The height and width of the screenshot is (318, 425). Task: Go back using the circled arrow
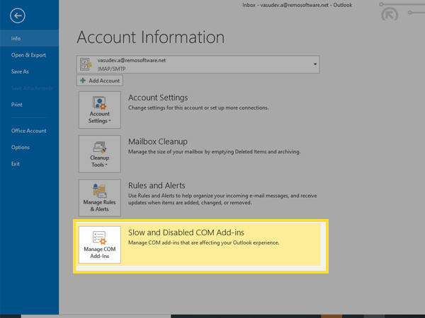[x=18, y=16]
